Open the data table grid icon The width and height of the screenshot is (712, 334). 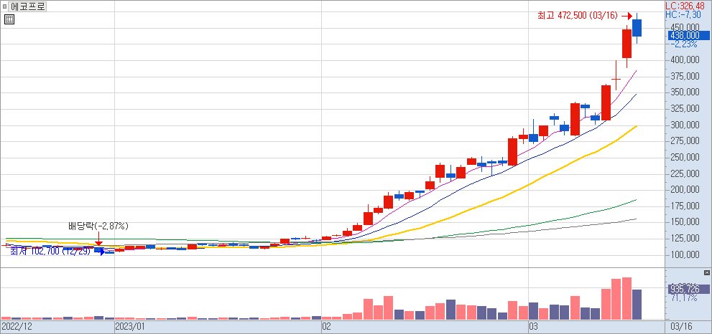point(9,19)
